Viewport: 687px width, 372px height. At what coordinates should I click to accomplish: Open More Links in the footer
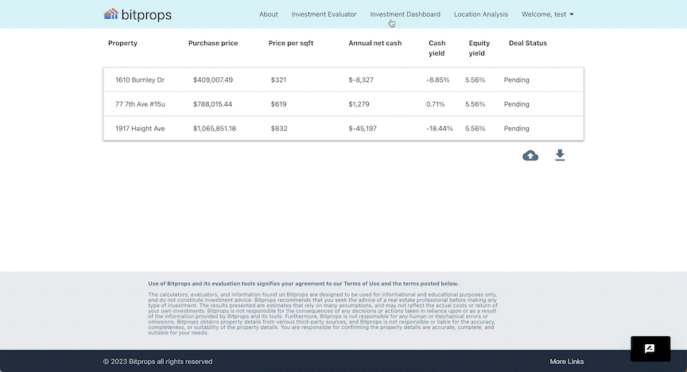[x=566, y=362]
